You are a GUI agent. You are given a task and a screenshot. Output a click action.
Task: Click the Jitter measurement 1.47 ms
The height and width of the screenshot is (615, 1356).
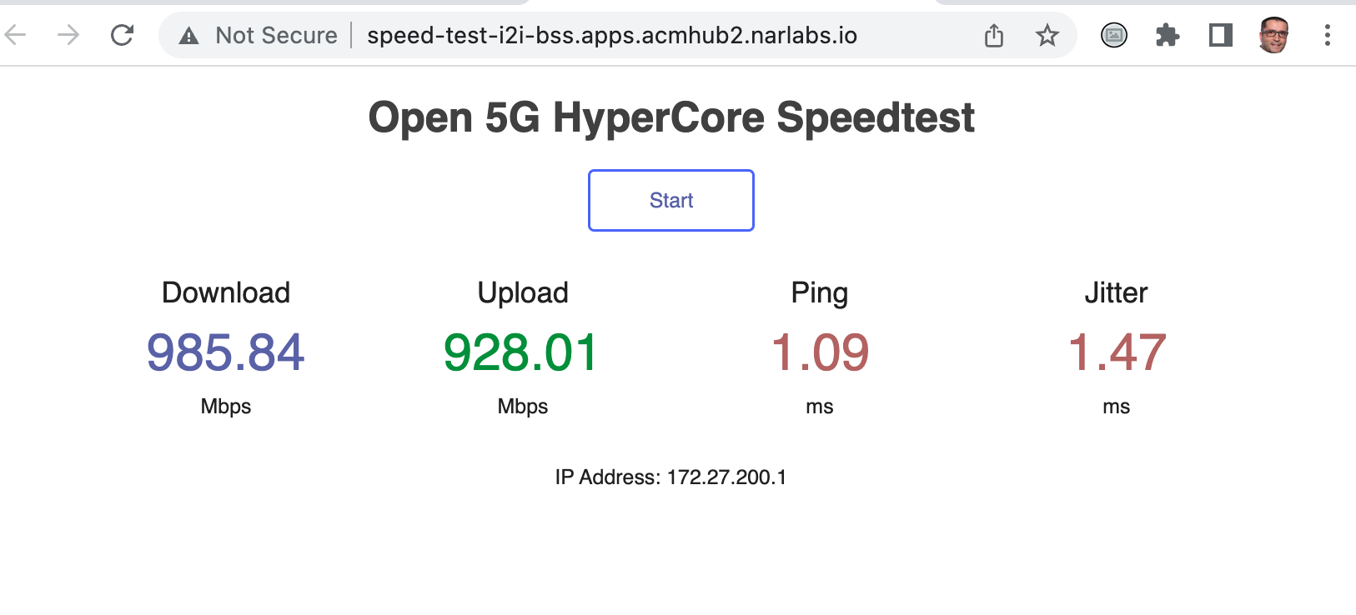1117,352
